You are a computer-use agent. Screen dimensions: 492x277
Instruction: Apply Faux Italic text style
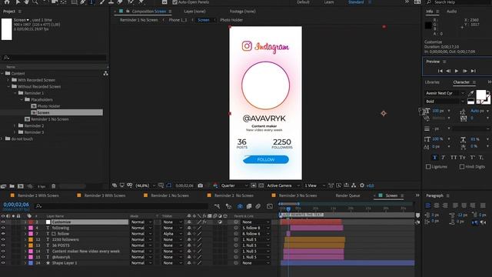click(x=444, y=157)
